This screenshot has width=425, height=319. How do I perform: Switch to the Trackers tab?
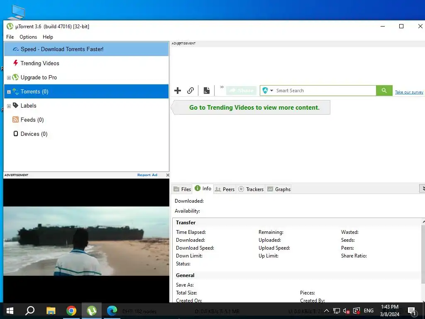(x=251, y=189)
